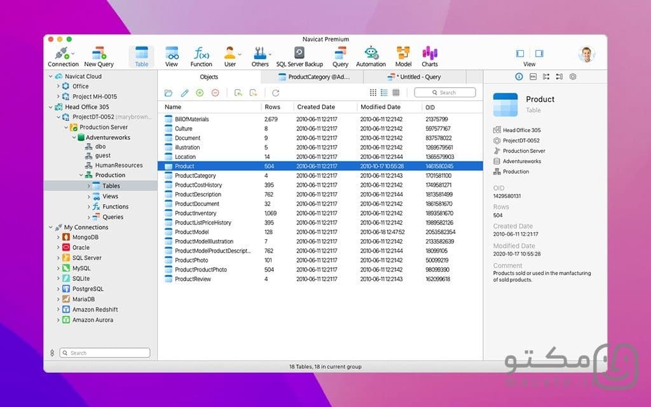Collapse the Navicat Cloud node
This screenshot has width=651, height=407.
coord(51,76)
